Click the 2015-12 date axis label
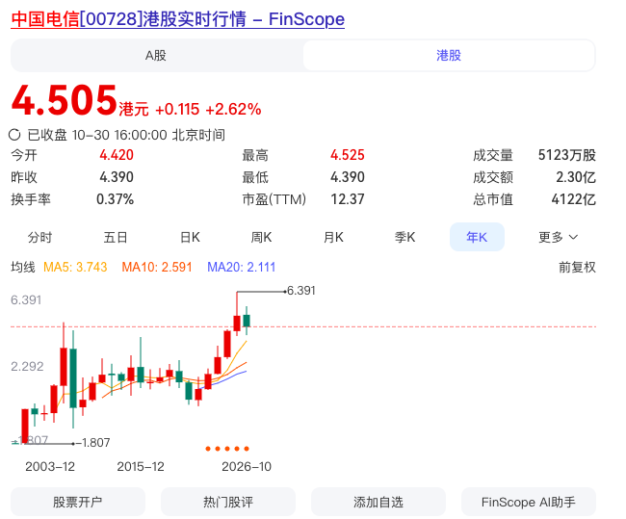Viewport: 626px width, 519px height. 141,466
